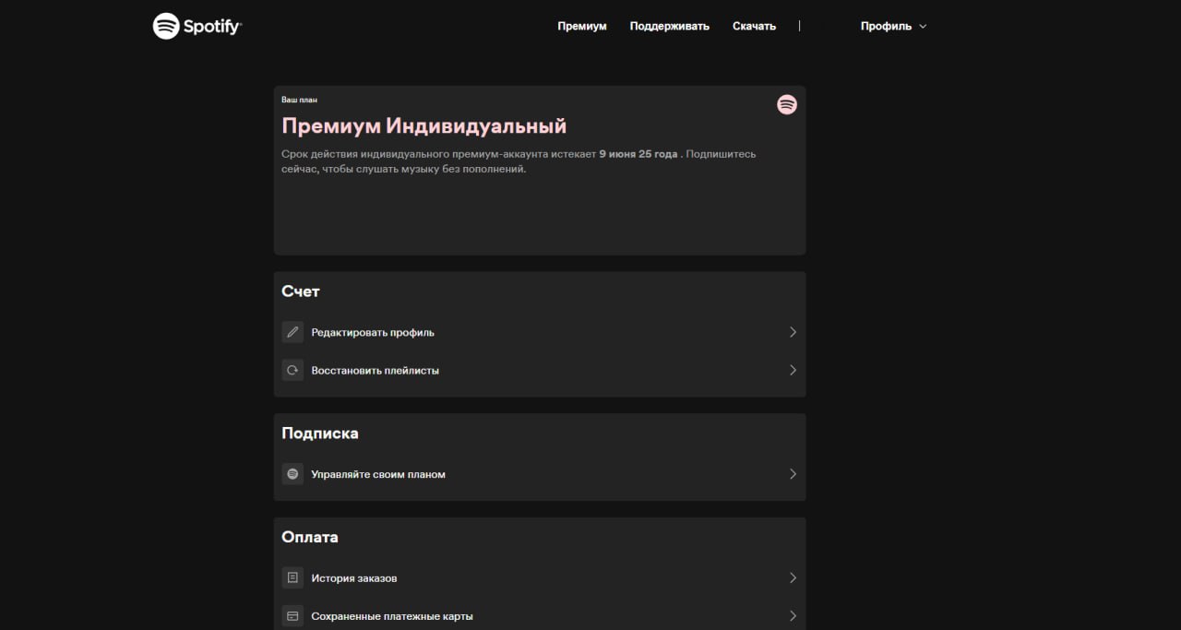
Task: Click the chevron on the История заказов row
Action: pos(793,578)
